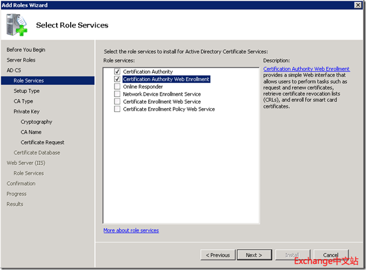
Task: Click the disabled Install button
Action: (292, 255)
